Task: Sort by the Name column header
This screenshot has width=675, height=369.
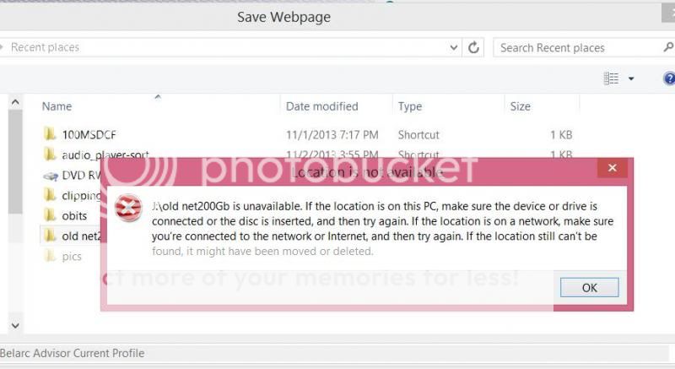Action: tap(57, 106)
